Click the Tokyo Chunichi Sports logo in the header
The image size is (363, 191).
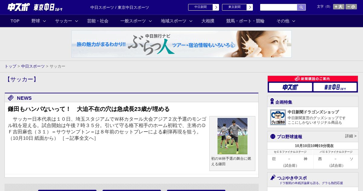point(48,8)
